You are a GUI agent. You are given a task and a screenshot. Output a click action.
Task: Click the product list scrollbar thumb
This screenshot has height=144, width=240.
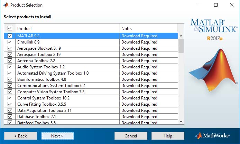tap(181, 46)
